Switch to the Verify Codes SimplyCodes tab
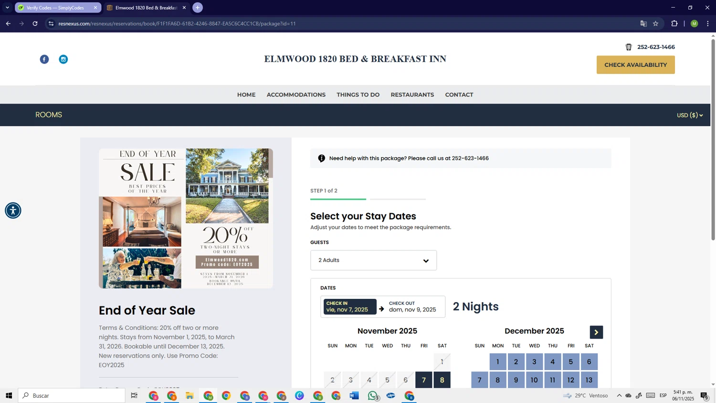Image resolution: width=716 pixels, height=403 pixels. tap(57, 8)
